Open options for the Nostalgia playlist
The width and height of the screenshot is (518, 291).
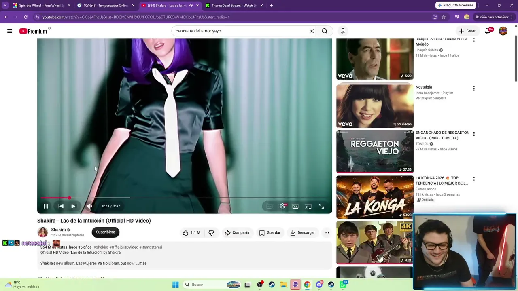click(474, 88)
